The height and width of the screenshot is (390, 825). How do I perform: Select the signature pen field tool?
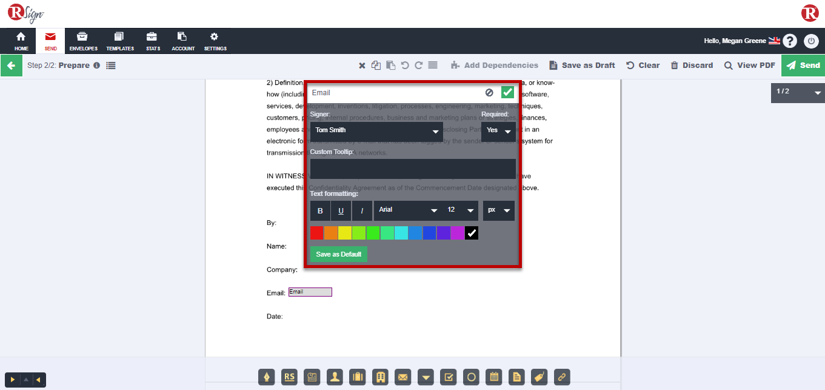267,377
